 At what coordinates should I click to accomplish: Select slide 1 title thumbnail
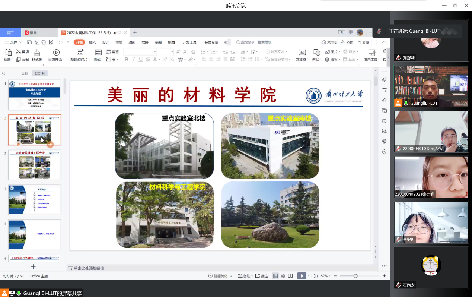35,95
